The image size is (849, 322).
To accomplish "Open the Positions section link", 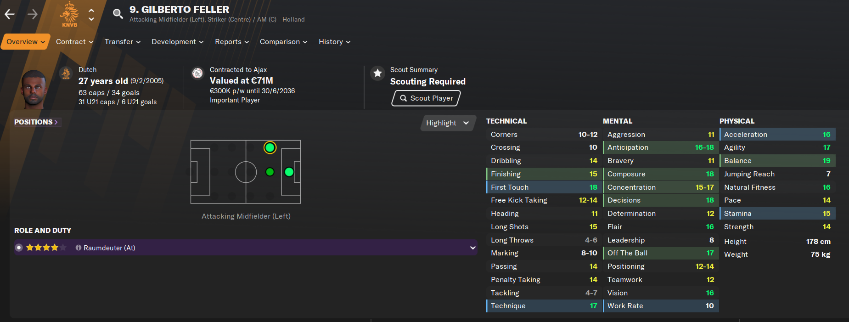I will [x=36, y=122].
